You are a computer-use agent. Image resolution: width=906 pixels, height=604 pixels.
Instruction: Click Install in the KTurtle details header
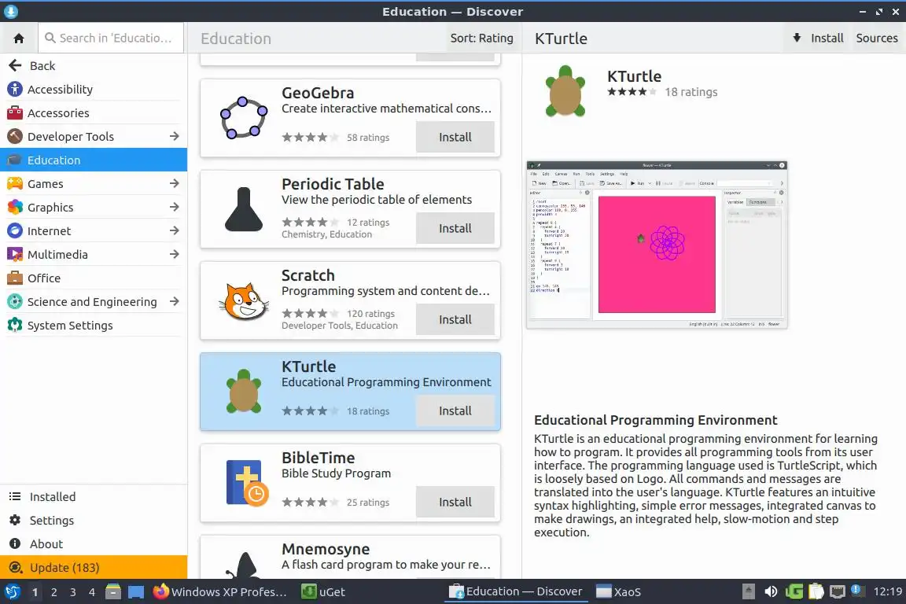818,39
